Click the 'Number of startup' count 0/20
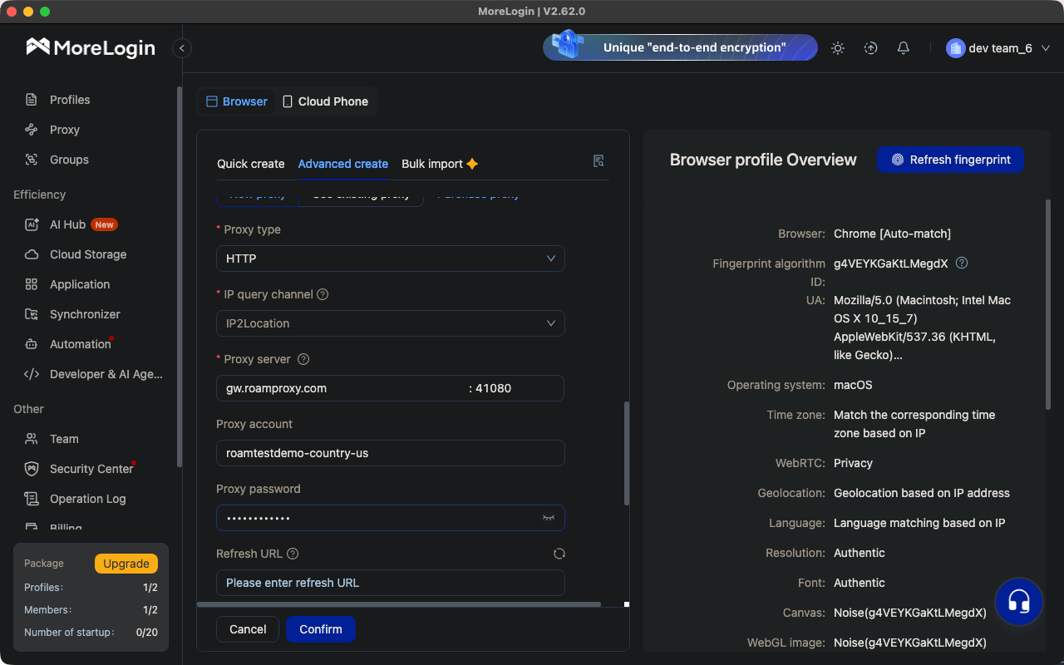The image size is (1064, 665). (146, 632)
